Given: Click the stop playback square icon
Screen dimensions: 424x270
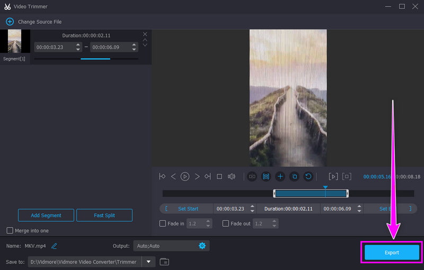Looking at the screenshot, I should tap(219, 177).
